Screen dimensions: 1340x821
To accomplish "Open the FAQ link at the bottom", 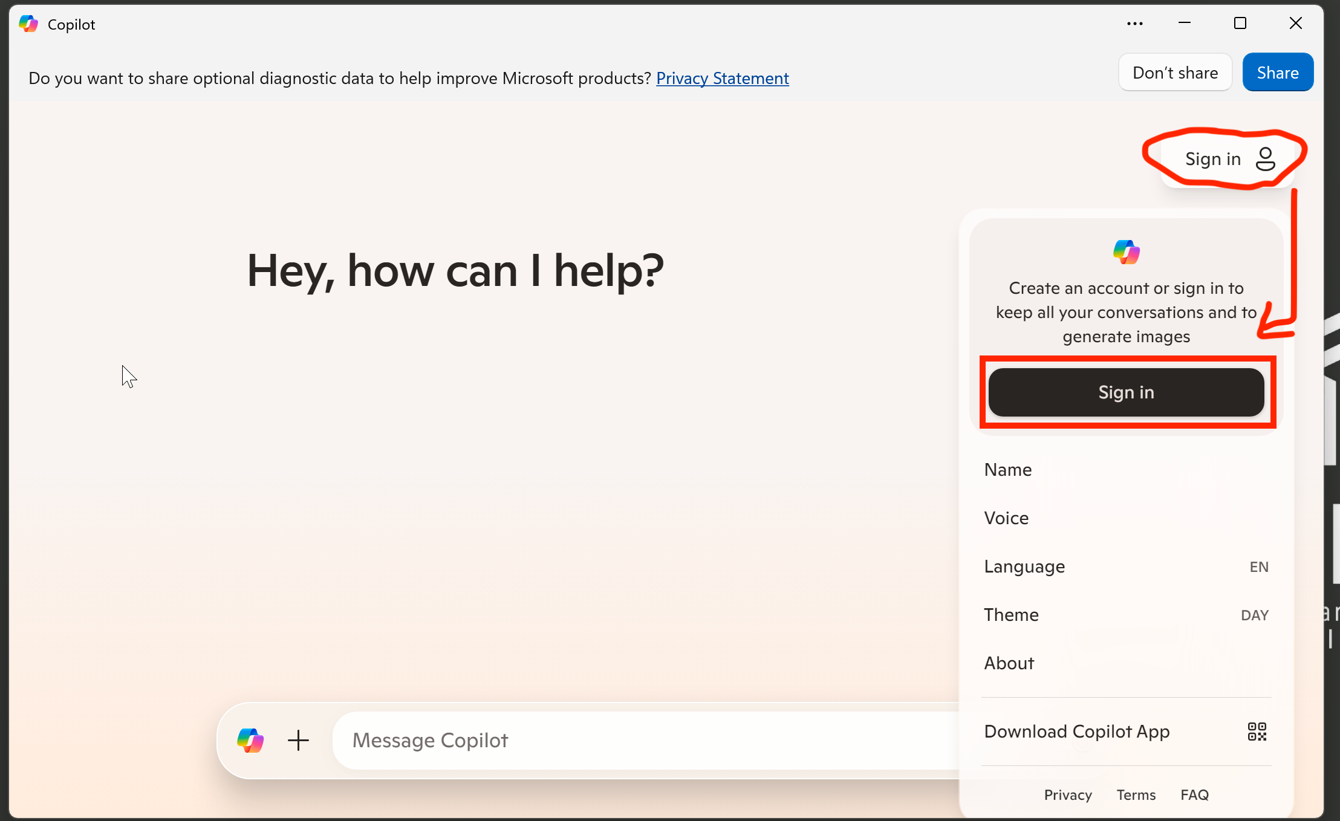I will [x=1195, y=794].
